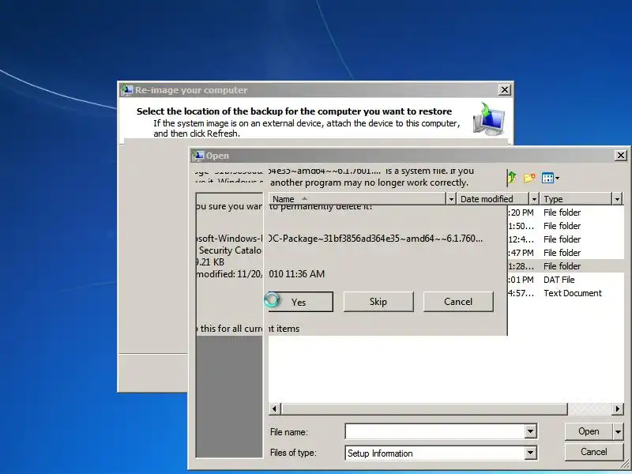Screen dimensions: 632x474
Task: Click the Skip button
Action: [378, 302]
